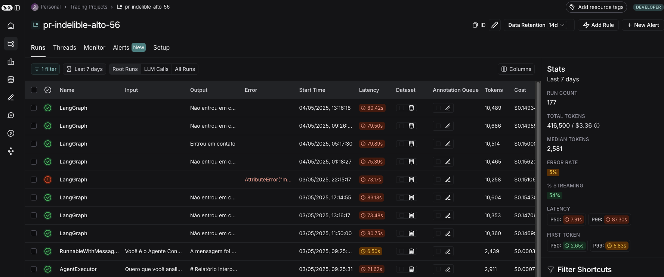The width and height of the screenshot is (664, 277).
Task: Click the total cost info icon in Stats
Action: [597, 125]
